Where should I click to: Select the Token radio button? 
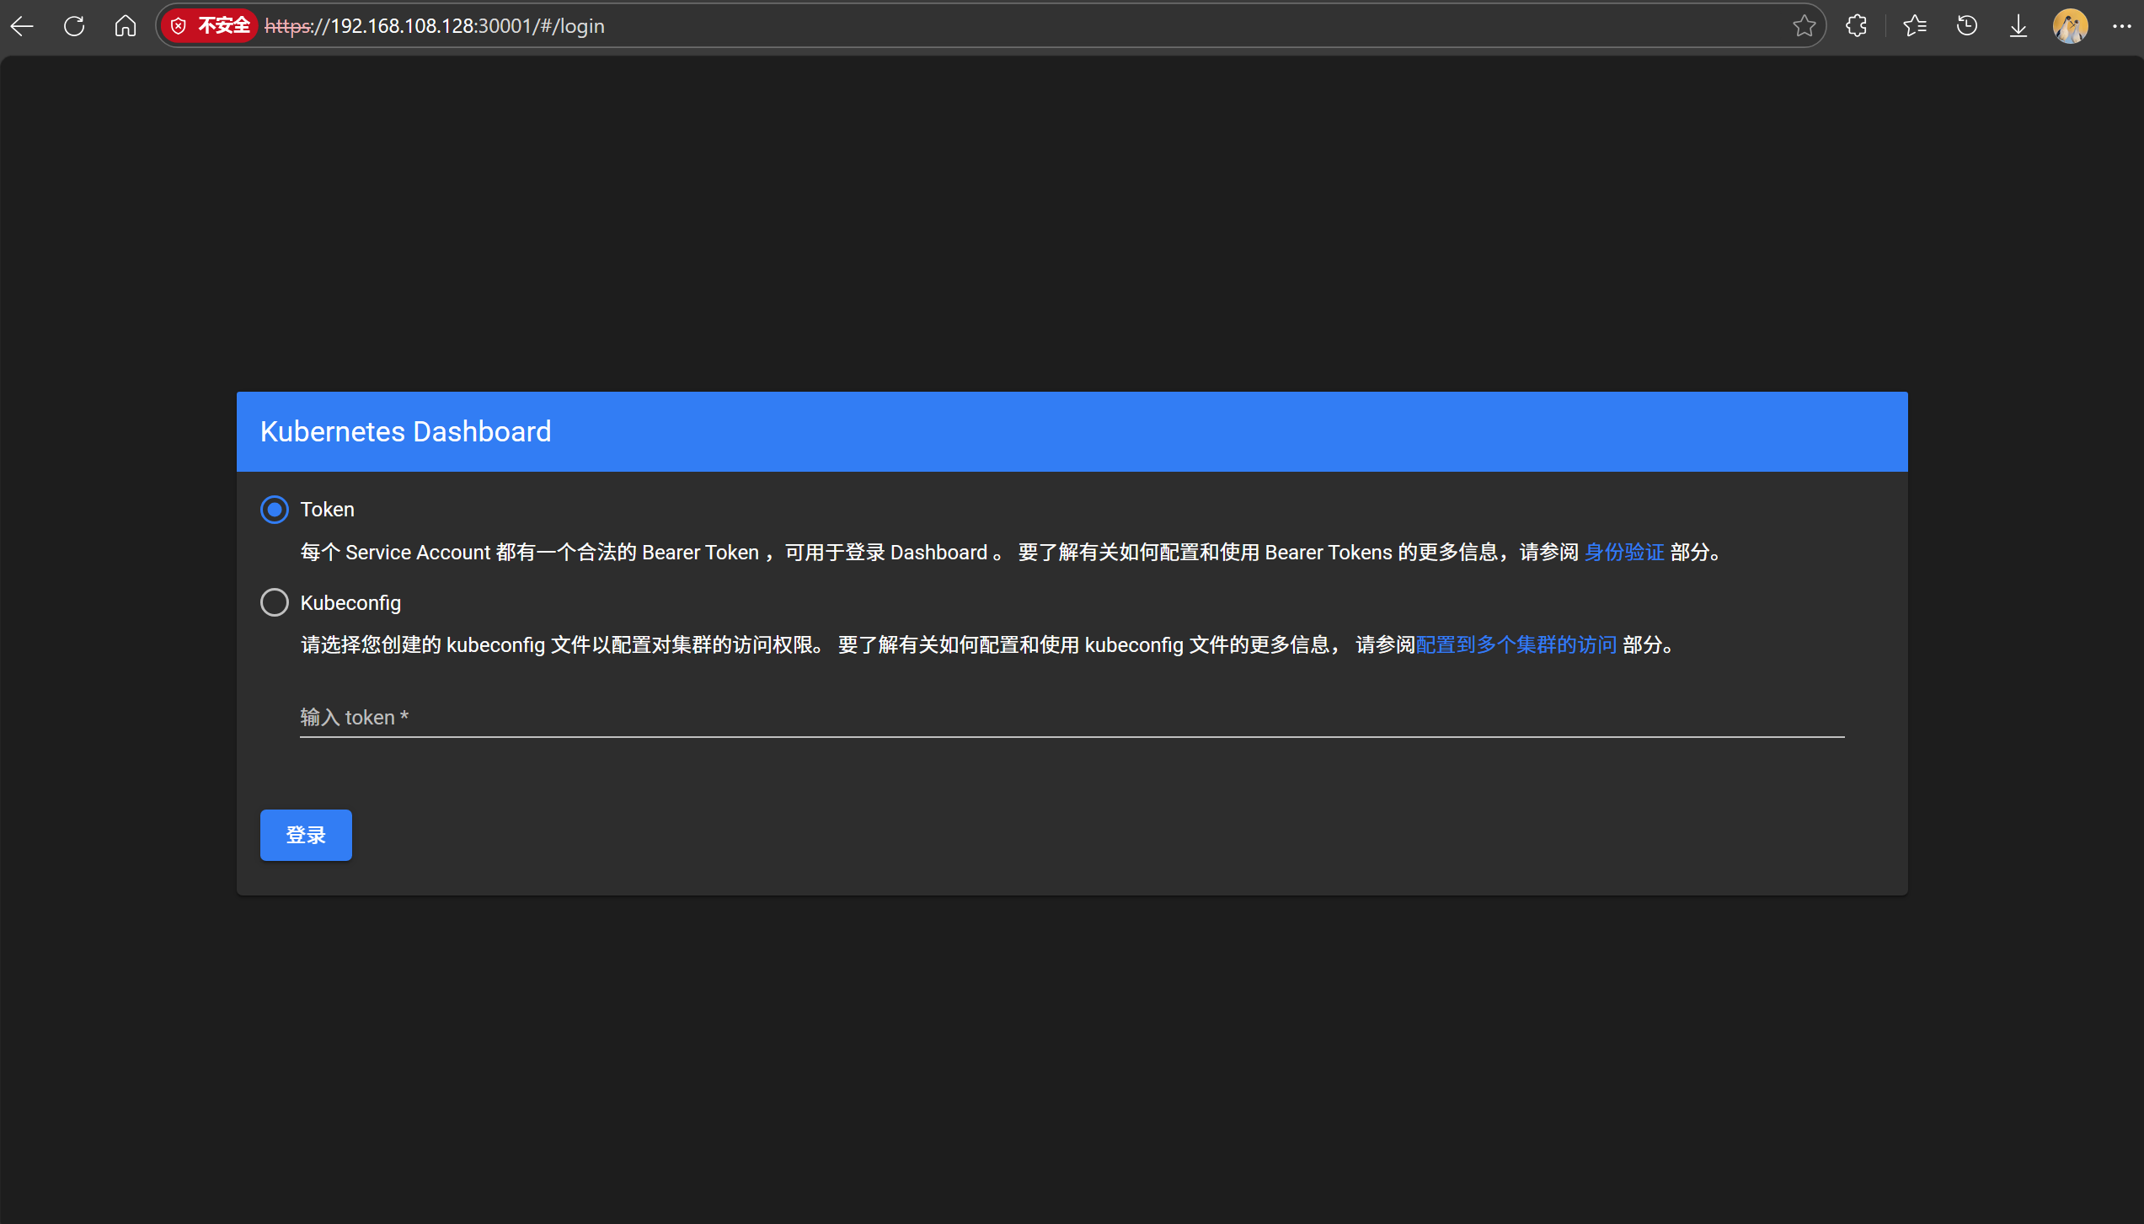[x=275, y=510]
